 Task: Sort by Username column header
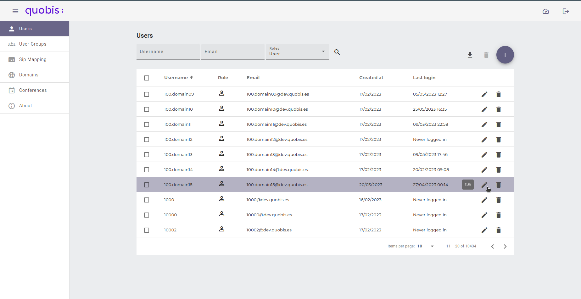click(x=179, y=78)
